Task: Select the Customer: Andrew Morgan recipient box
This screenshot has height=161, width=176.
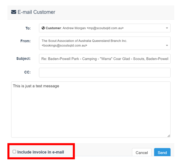Action: coord(105,28)
